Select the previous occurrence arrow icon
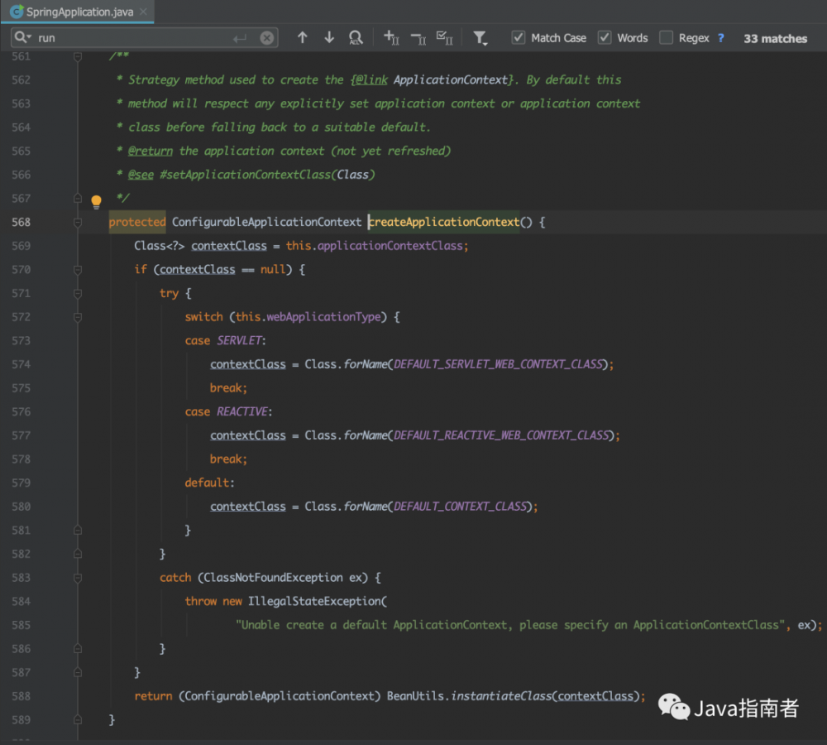The height and width of the screenshot is (745, 827). (304, 37)
